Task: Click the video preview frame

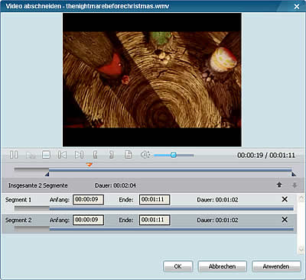Action: 152,80
